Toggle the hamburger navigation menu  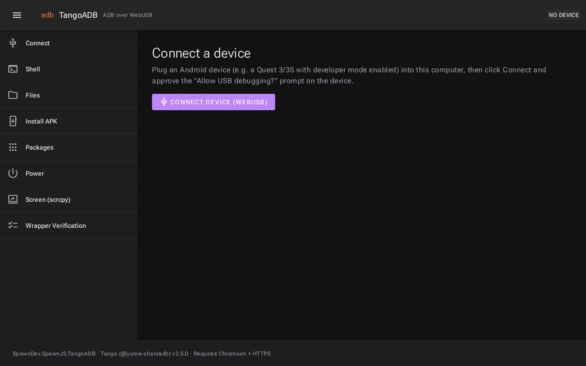[x=17, y=15]
